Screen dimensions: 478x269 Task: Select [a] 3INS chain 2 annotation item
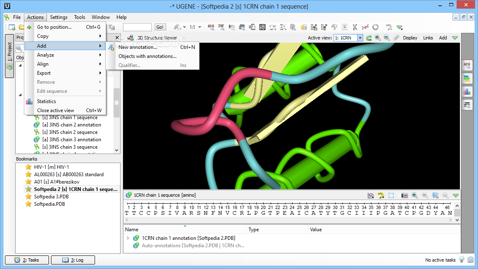click(72, 125)
